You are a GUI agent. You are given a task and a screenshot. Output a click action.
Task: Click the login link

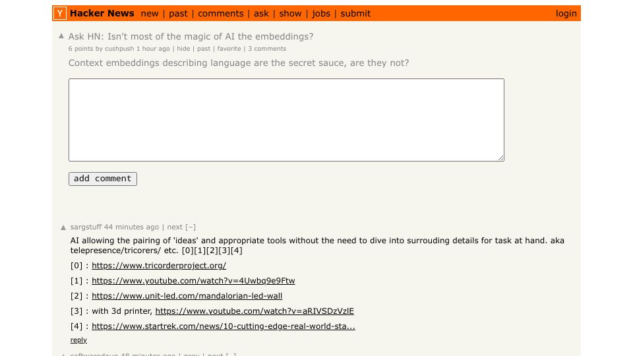point(566,14)
